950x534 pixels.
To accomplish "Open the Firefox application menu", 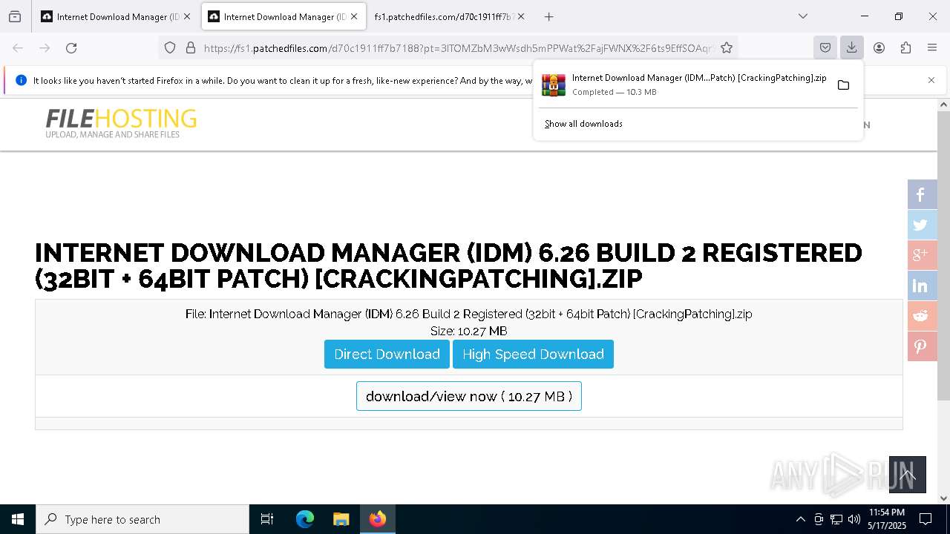I will 932,47.
